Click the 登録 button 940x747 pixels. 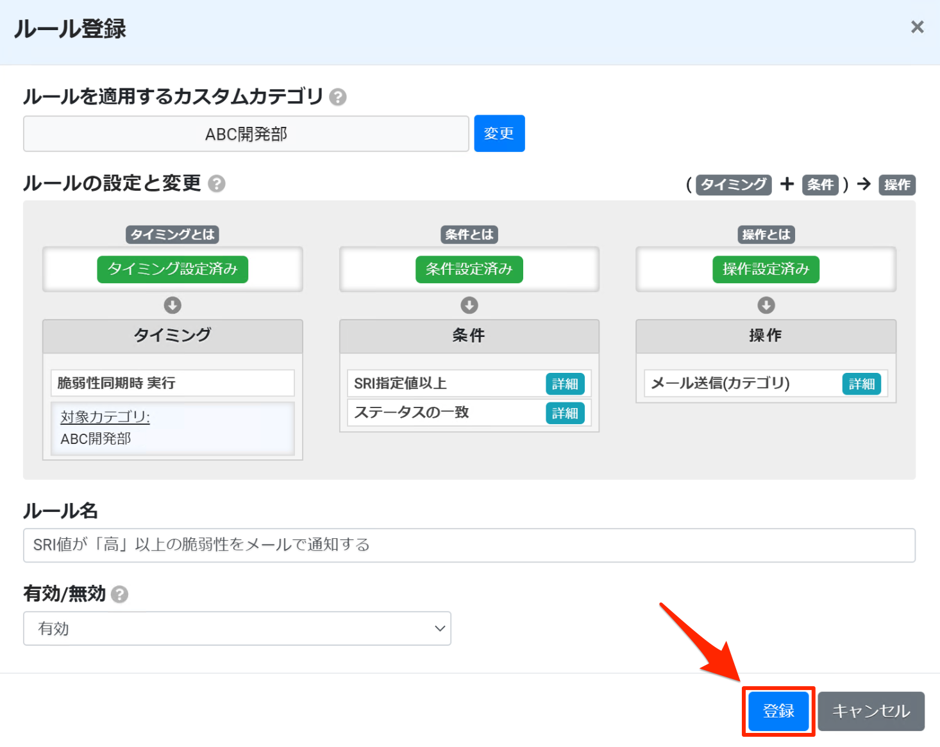click(x=778, y=711)
